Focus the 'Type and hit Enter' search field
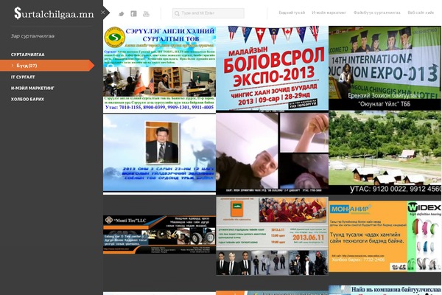The height and width of the screenshot is (295, 442). pyautogui.click(x=208, y=13)
